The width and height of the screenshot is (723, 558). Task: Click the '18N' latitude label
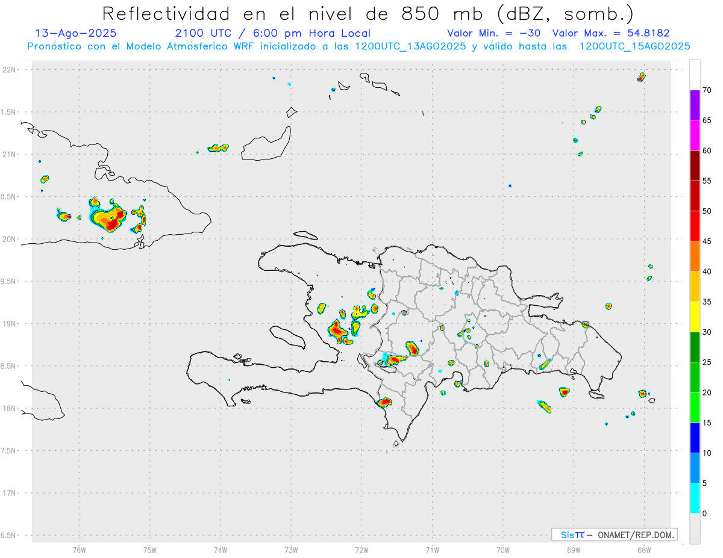tap(9, 409)
